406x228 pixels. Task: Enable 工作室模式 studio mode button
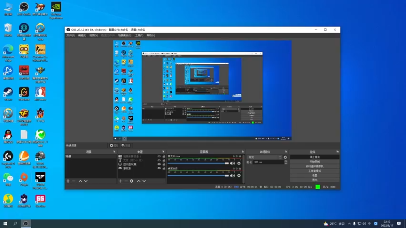[x=315, y=171]
